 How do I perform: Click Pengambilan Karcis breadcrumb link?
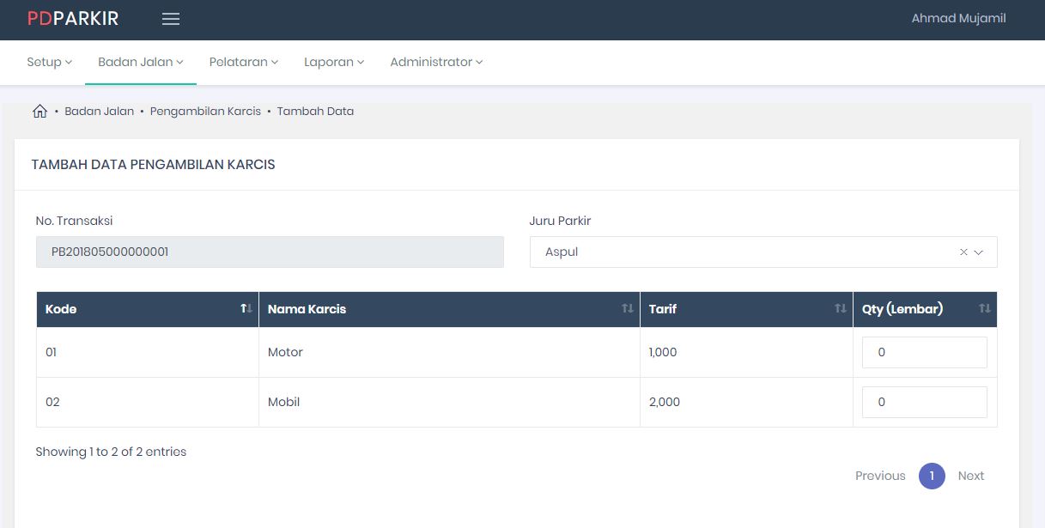(205, 112)
